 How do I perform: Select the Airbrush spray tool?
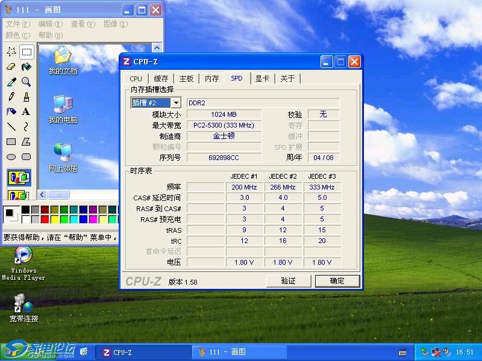coord(11,111)
